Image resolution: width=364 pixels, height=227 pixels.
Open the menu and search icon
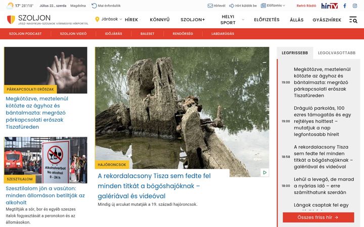(x=353, y=20)
